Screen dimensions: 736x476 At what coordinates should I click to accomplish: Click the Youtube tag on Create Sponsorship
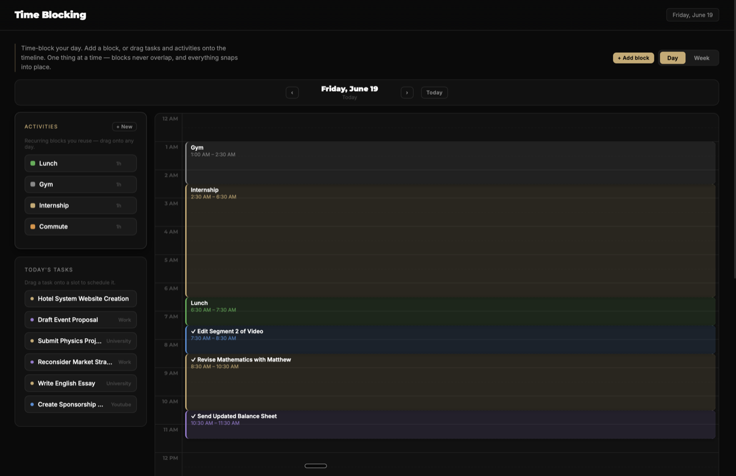(121, 404)
